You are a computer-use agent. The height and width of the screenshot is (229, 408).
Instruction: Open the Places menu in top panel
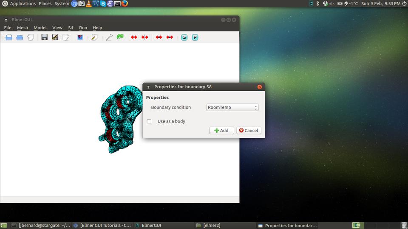pyautogui.click(x=45, y=4)
